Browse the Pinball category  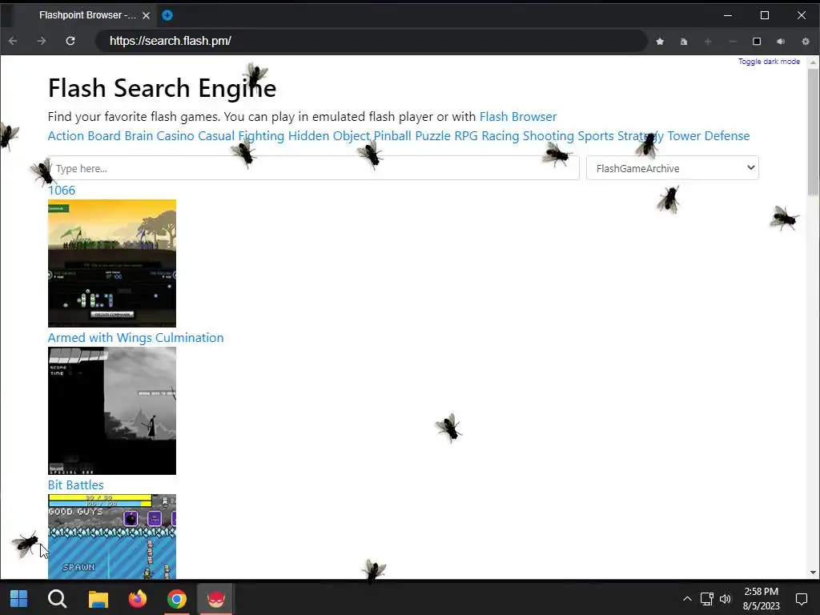392,136
